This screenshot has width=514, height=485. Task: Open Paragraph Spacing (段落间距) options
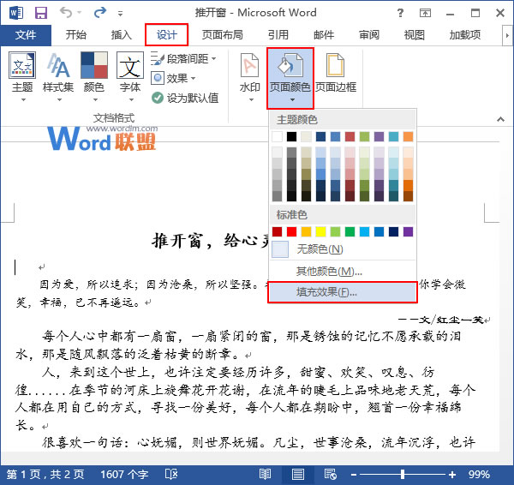tap(183, 59)
